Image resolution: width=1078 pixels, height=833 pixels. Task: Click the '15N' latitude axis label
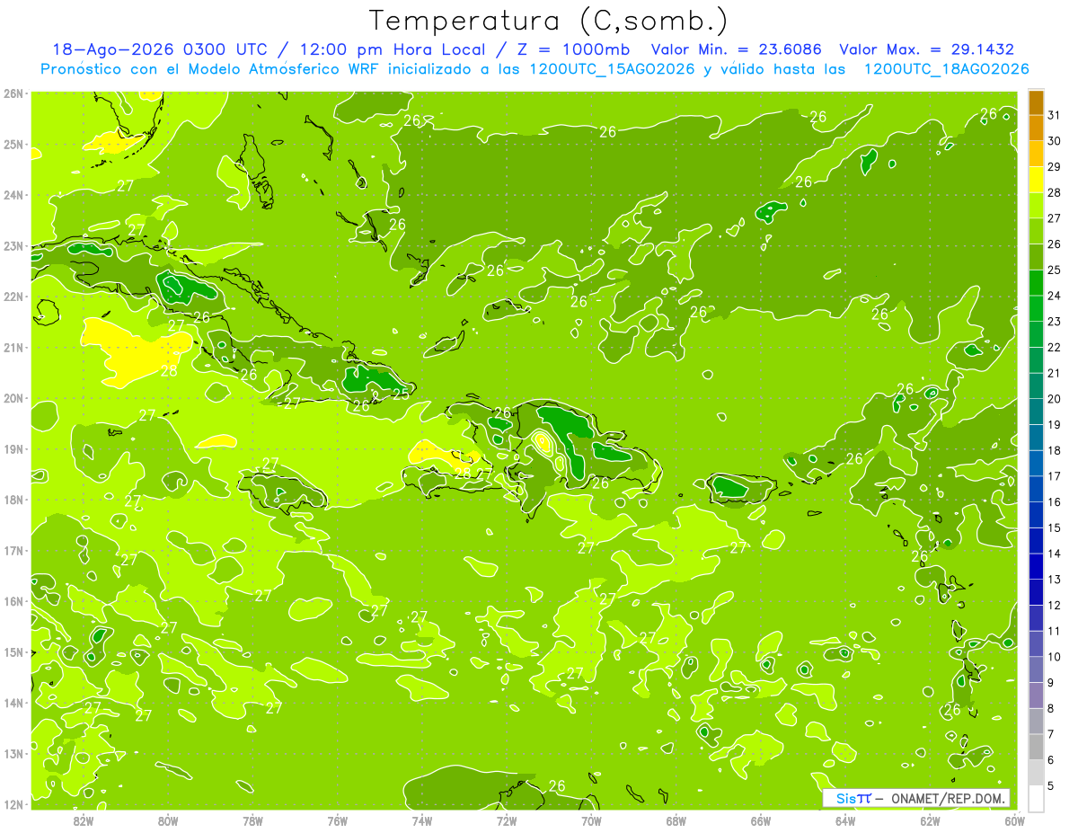13,651
